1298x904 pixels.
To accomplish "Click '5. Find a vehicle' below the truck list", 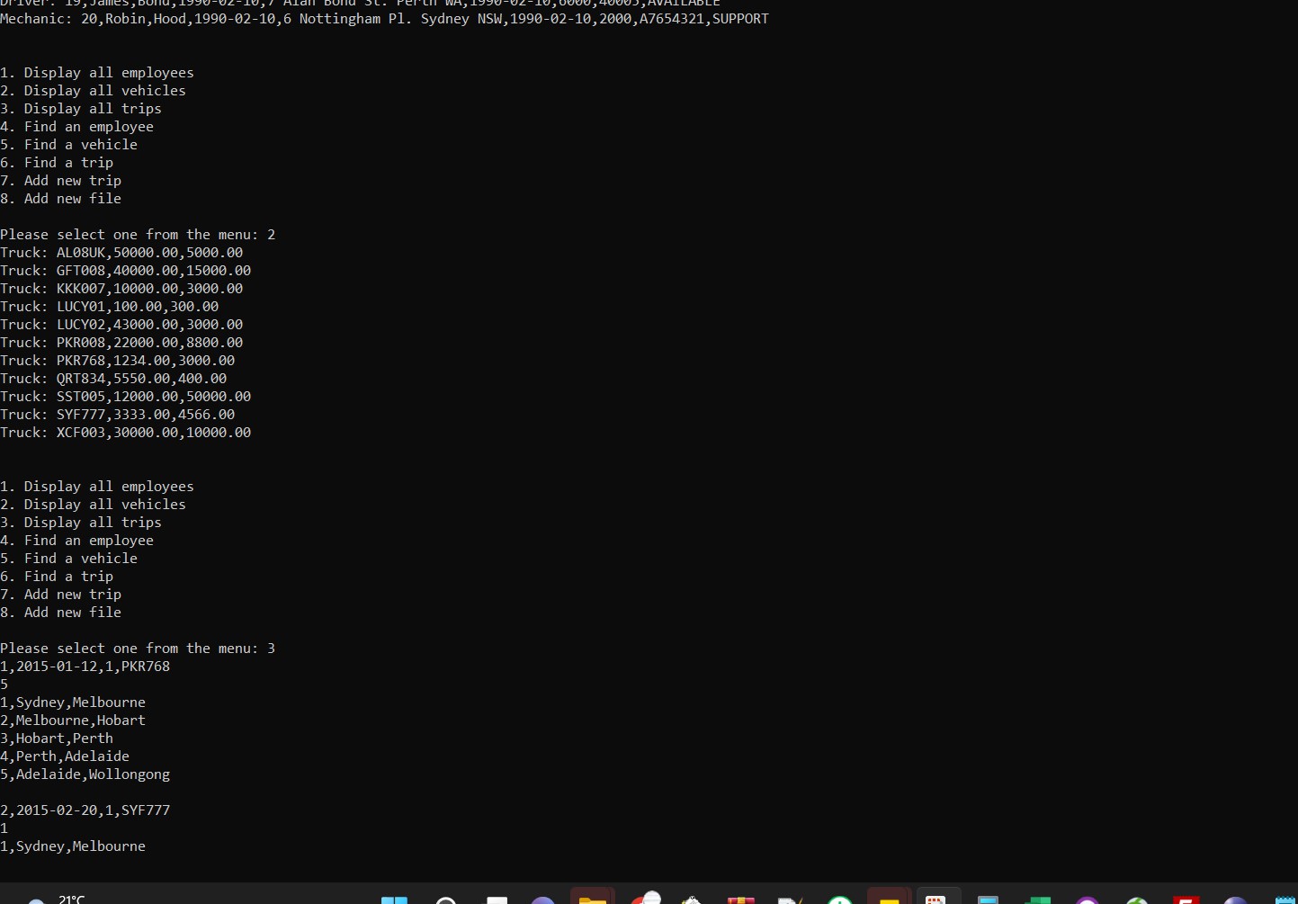I will point(69,559).
